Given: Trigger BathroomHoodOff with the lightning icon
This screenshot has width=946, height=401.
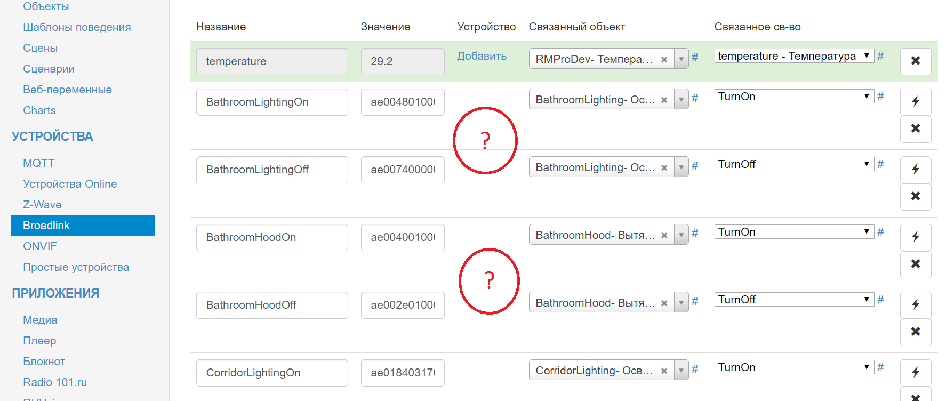Looking at the screenshot, I should tap(915, 304).
